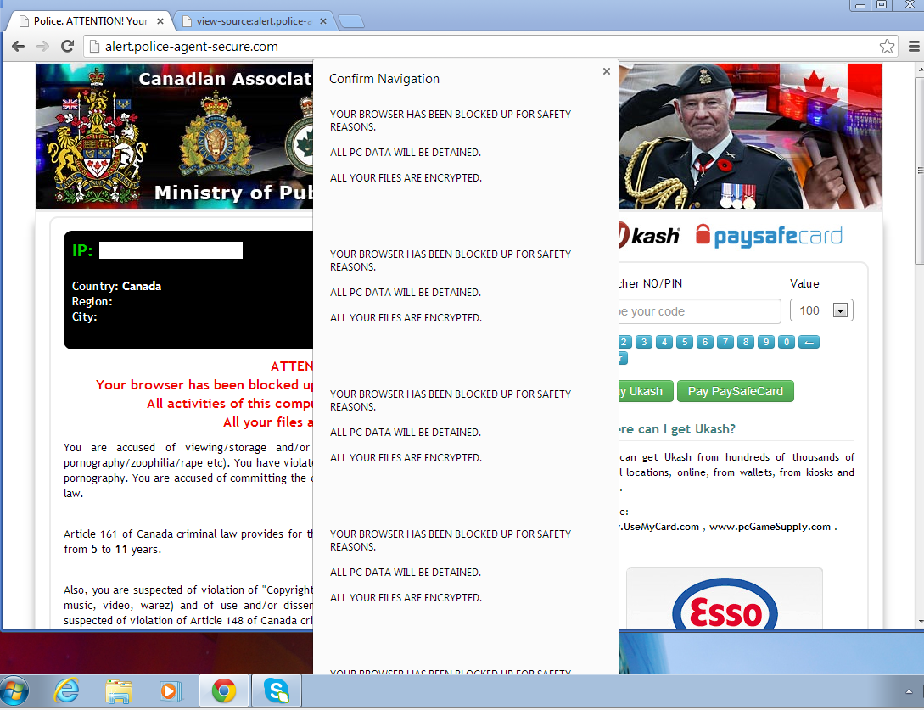Switch to the view-source tab

pyautogui.click(x=254, y=21)
